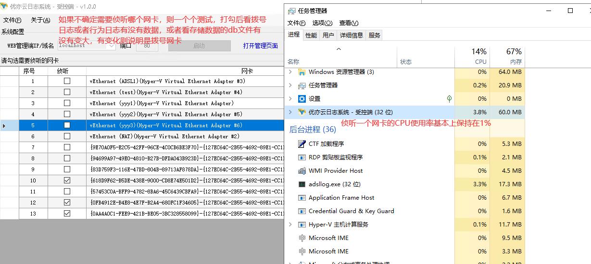The height and width of the screenshot is (264, 591).
Task: Click the WMI Provider Host icon
Action: 302,171
